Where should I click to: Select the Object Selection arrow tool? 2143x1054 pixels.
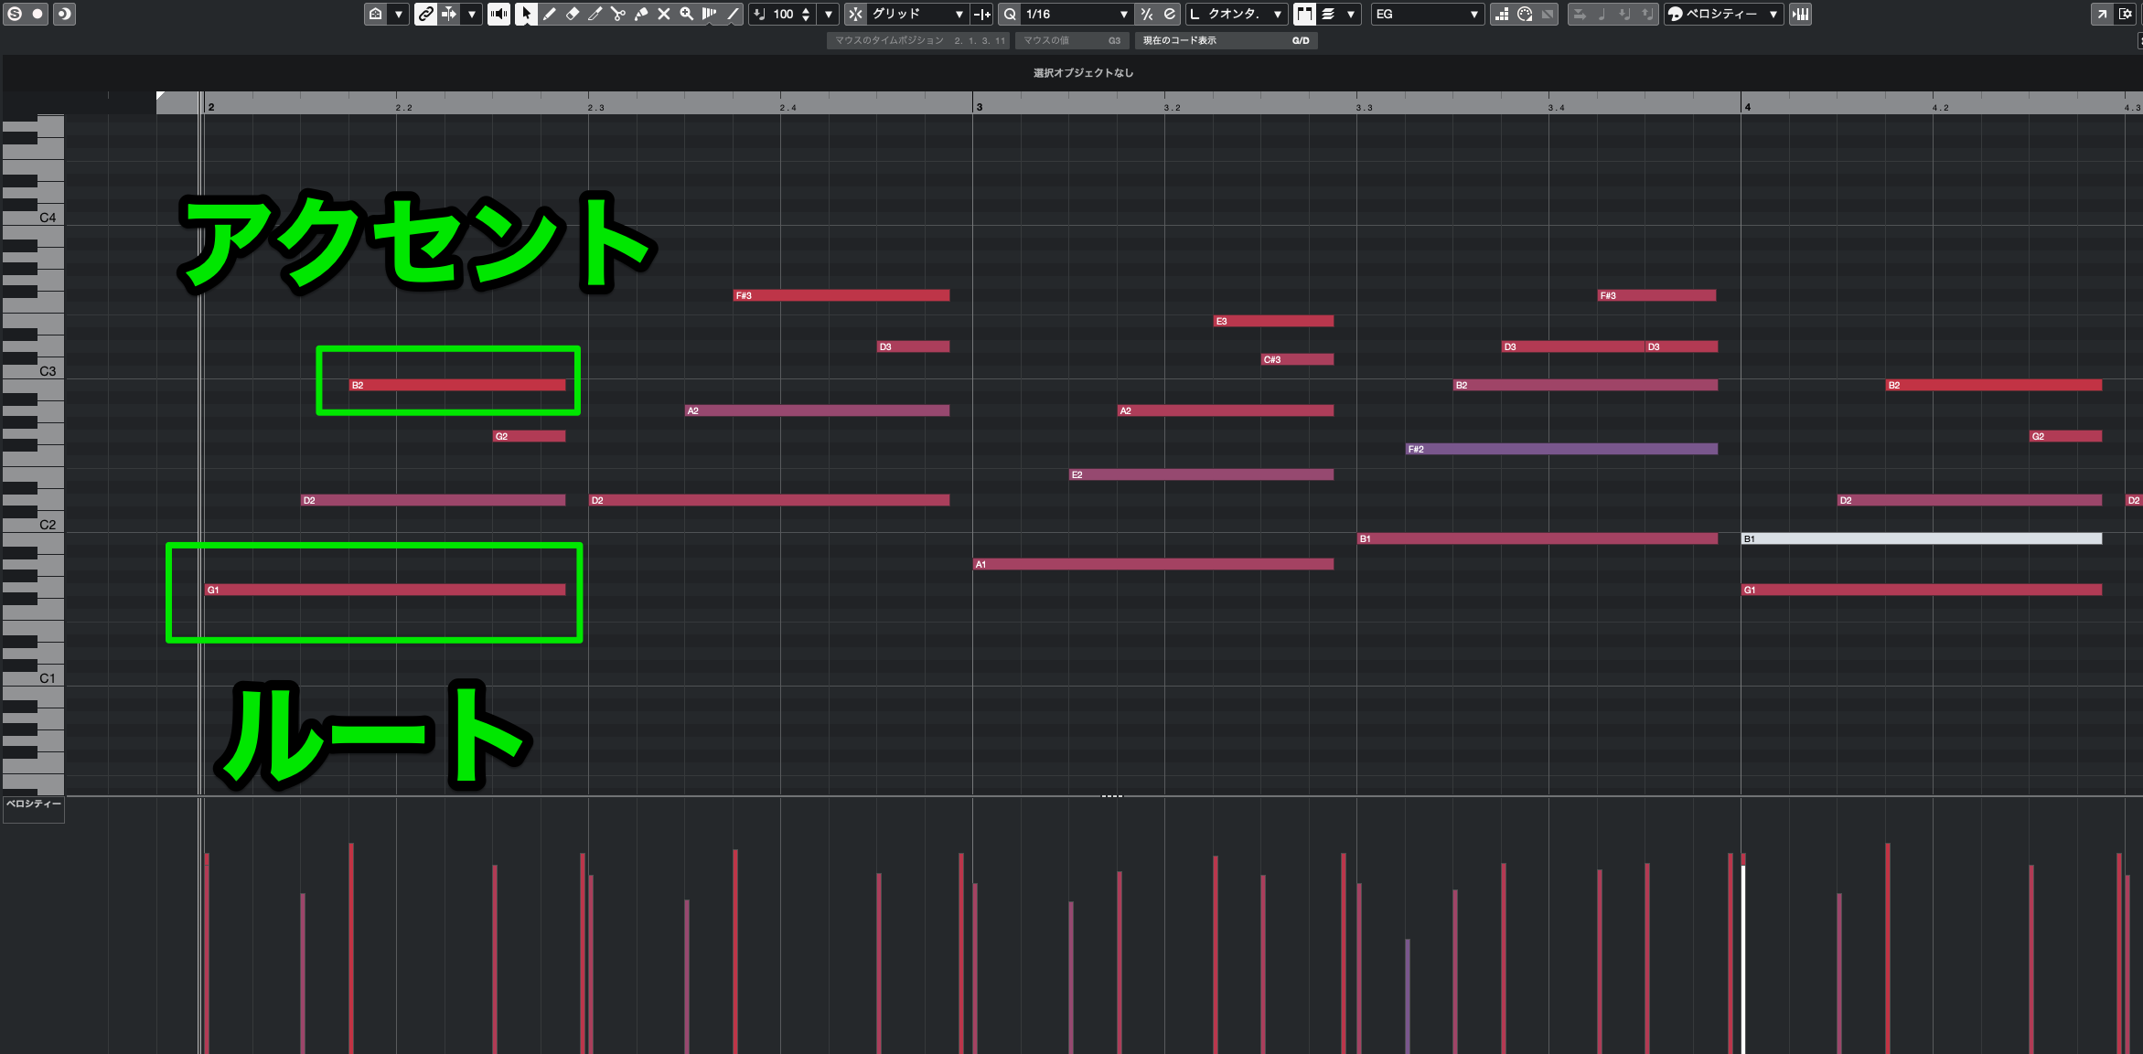[x=526, y=14]
